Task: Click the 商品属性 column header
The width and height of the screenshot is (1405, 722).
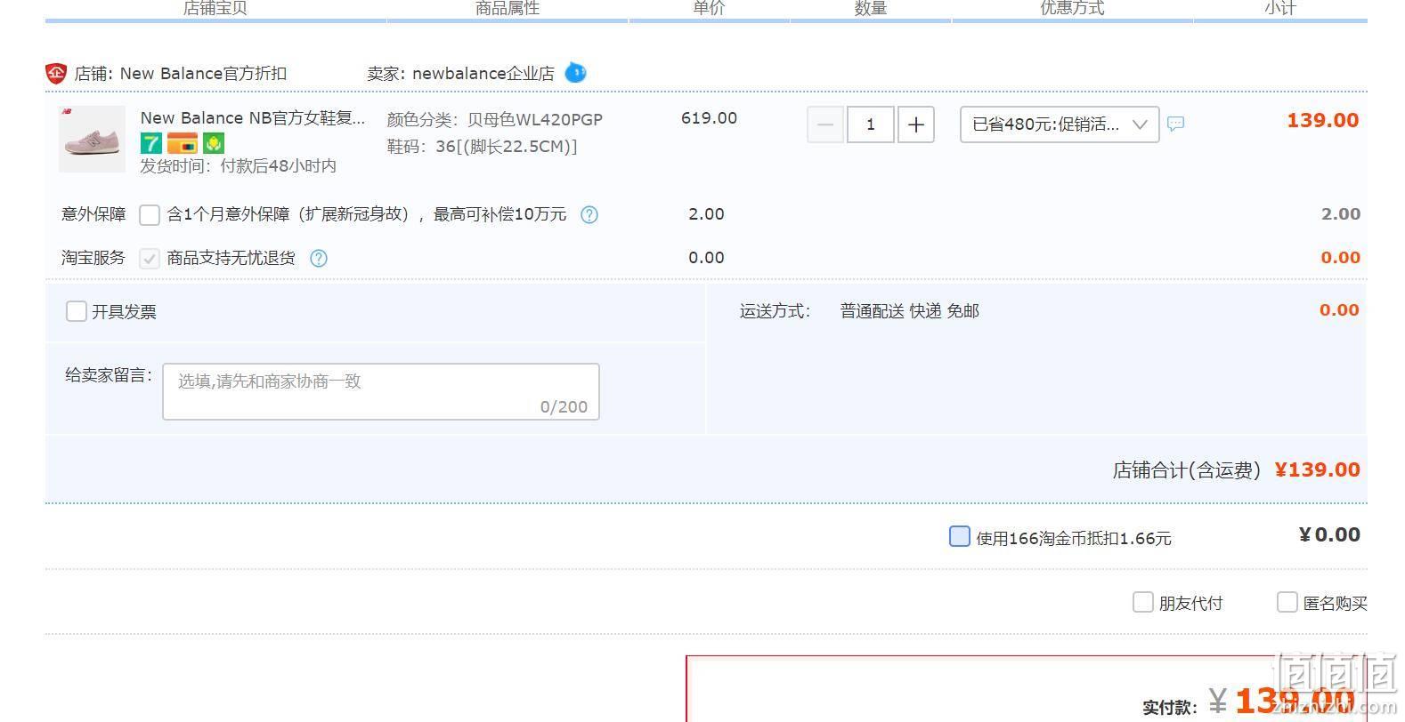Action: click(x=508, y=8)
